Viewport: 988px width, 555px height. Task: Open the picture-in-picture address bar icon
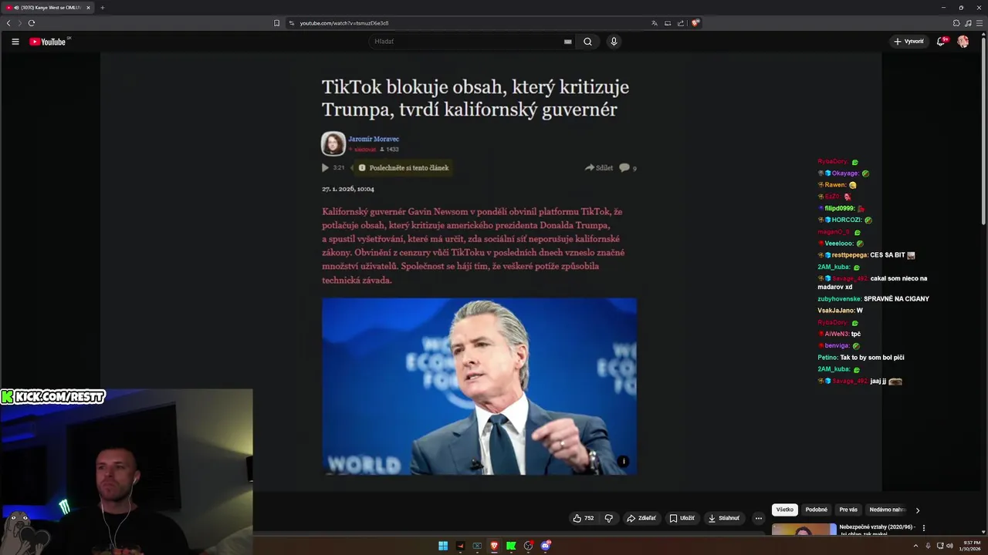668,23
